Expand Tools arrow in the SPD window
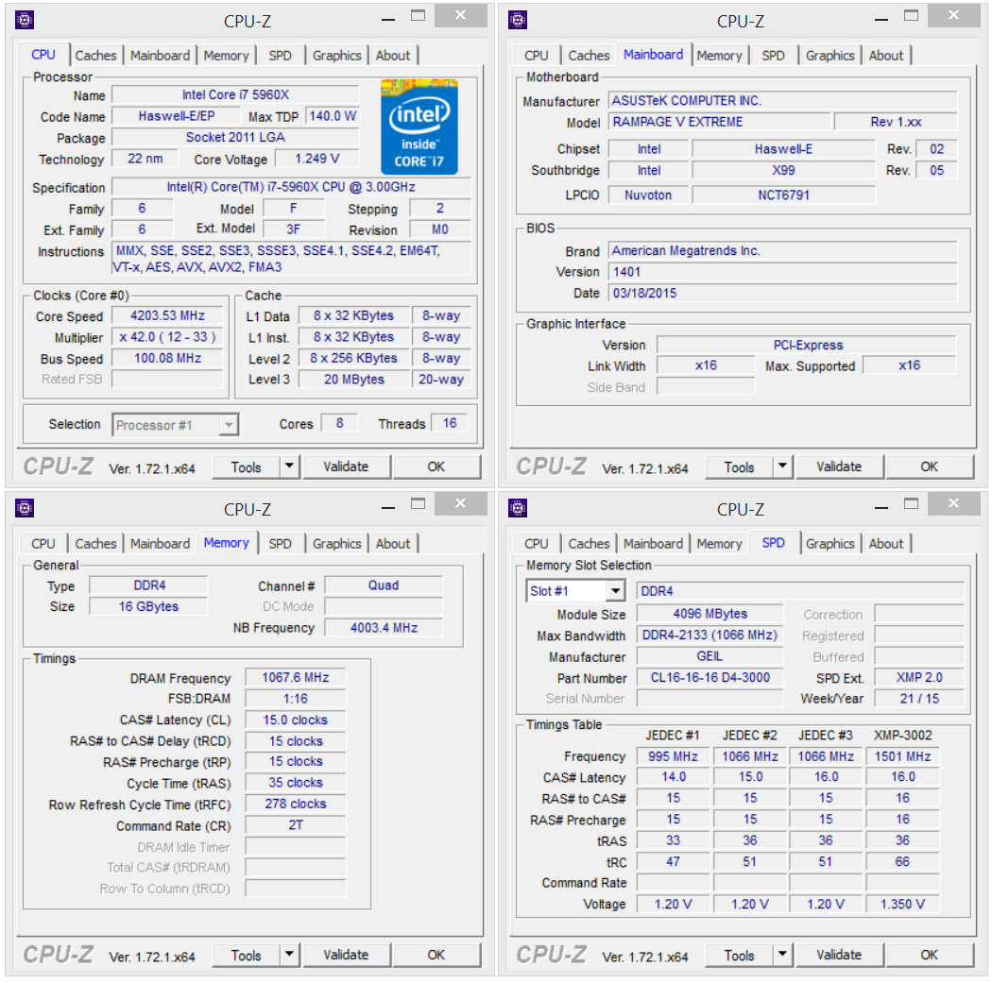The height and width of the screenshot is (983, 992). [782, 955]
